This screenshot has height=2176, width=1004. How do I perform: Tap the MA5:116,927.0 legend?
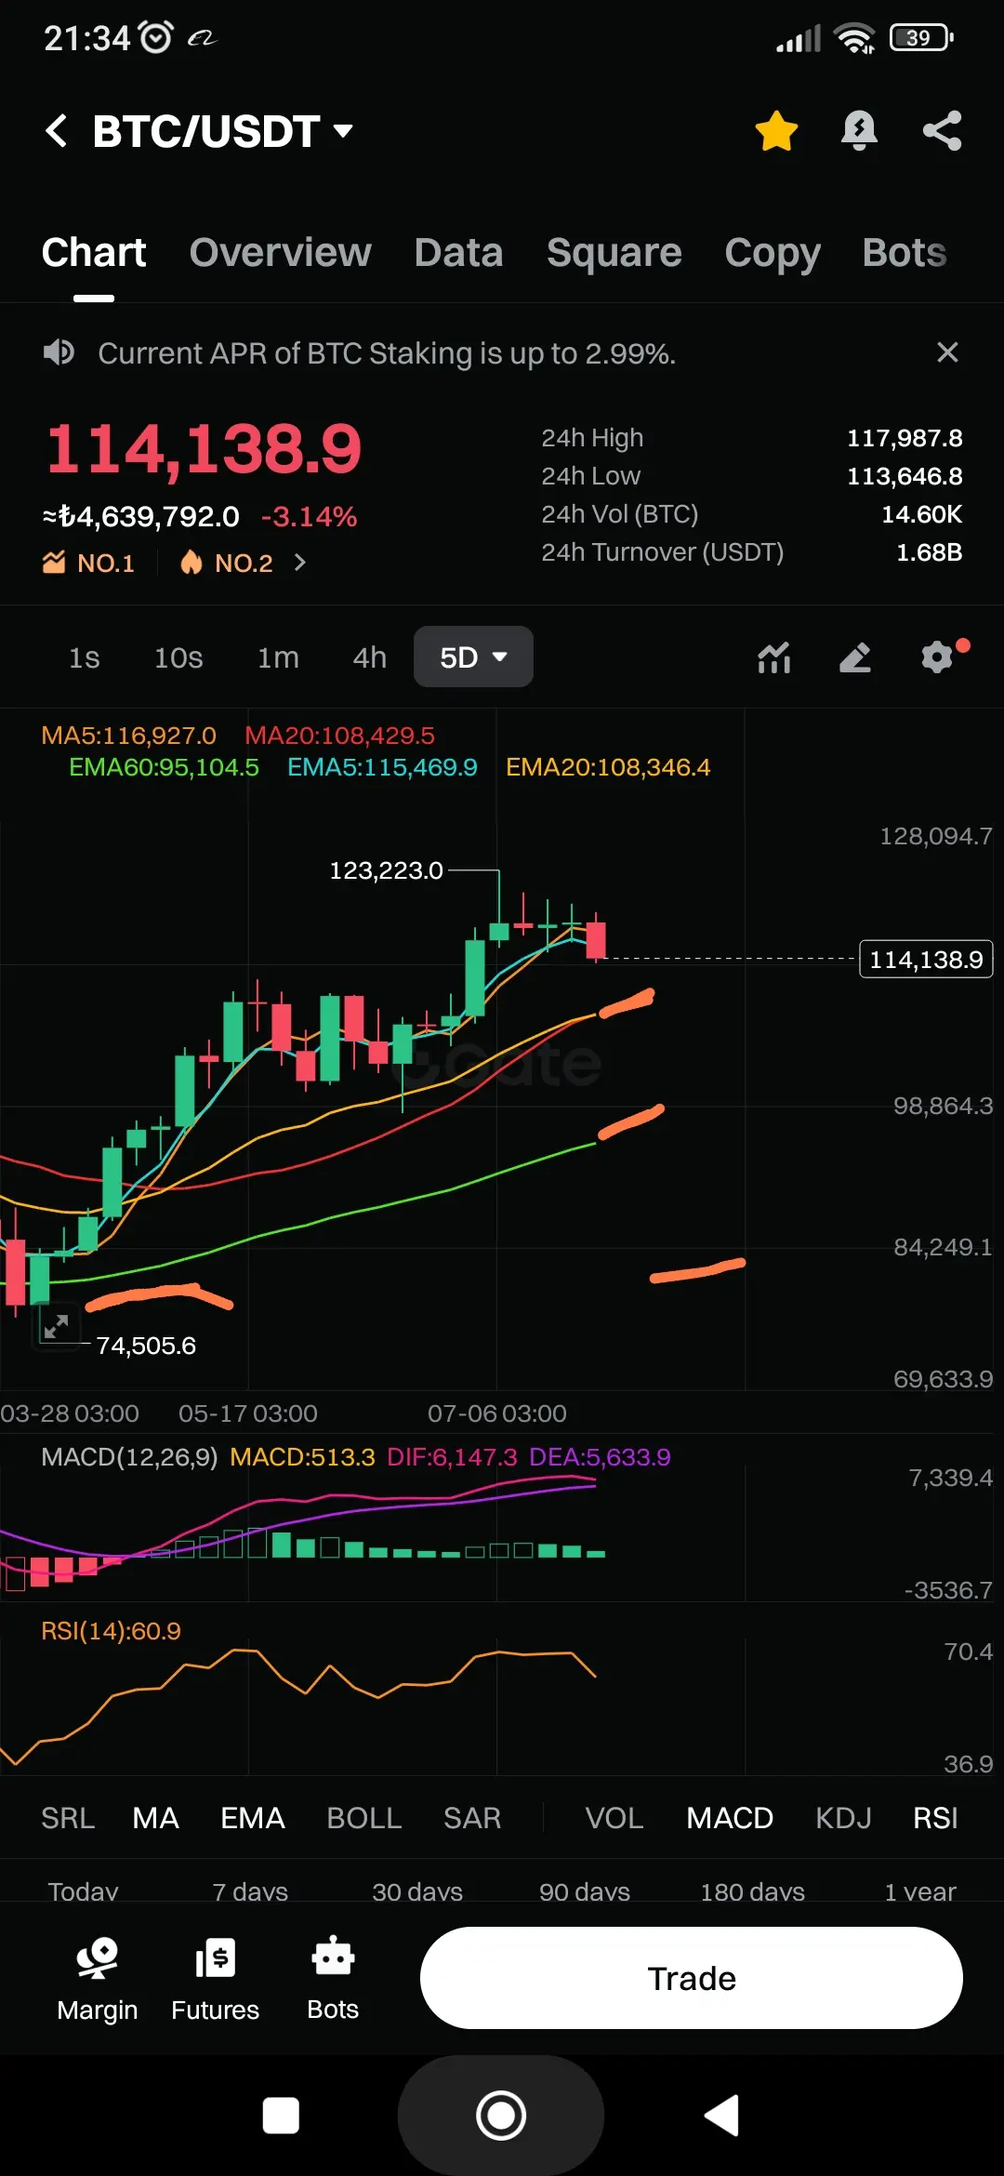pos(128,736)
